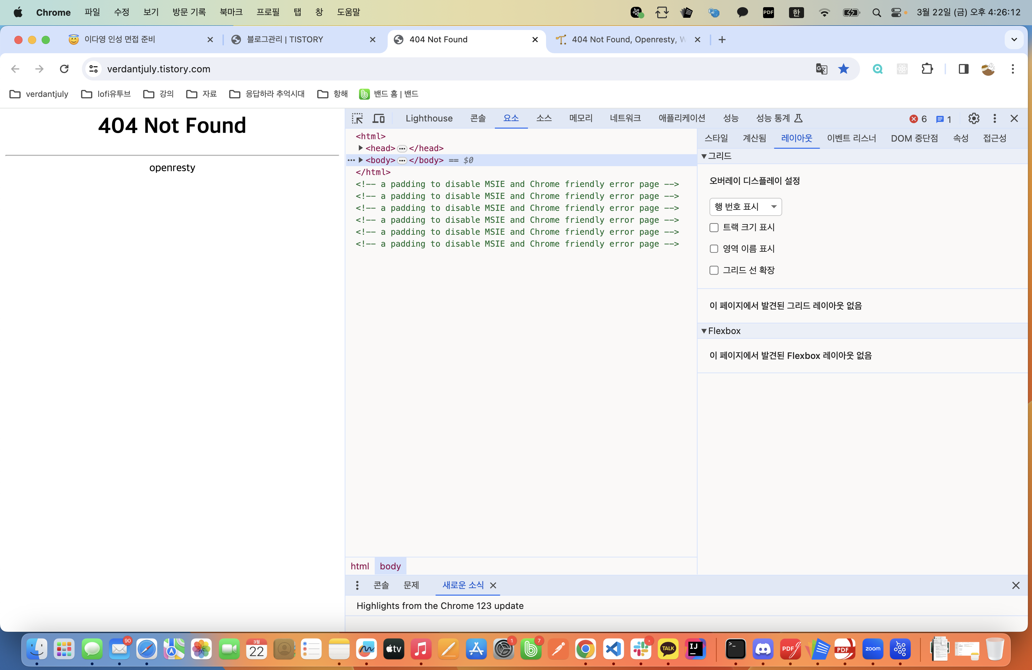
Task: Click the error count badge showing 6
Action: click(x=918, y=119)
